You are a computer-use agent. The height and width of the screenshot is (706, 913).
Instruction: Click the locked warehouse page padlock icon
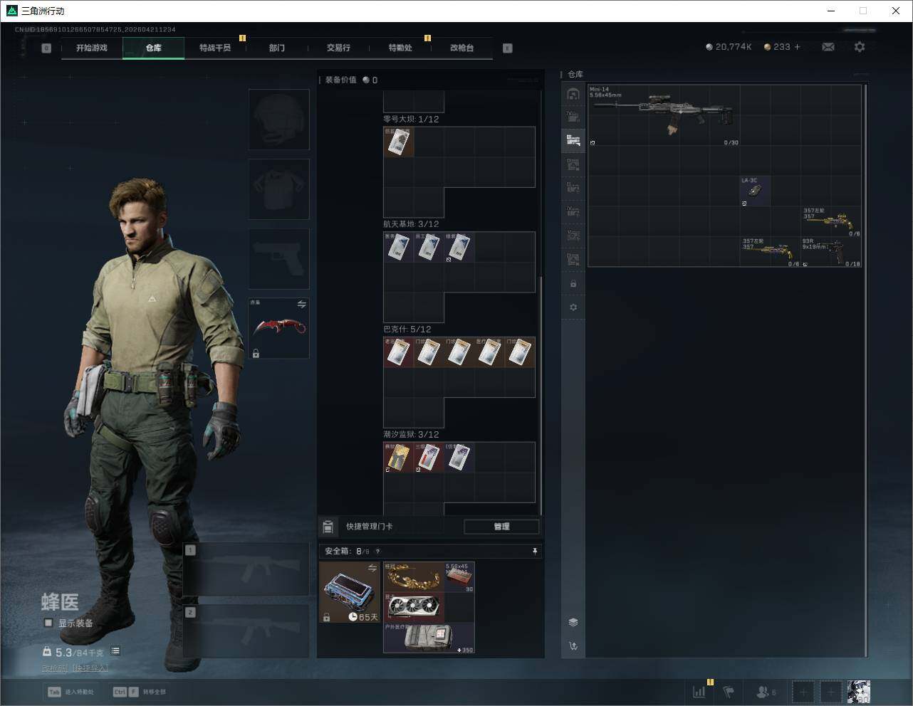point(573,284)
